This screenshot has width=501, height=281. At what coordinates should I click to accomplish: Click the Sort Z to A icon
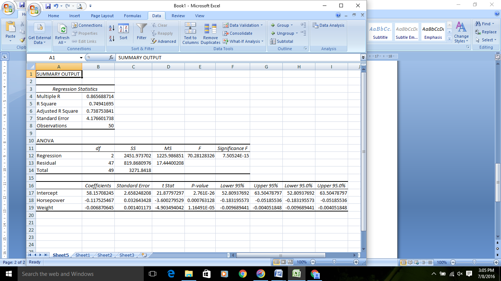(112, 38)
